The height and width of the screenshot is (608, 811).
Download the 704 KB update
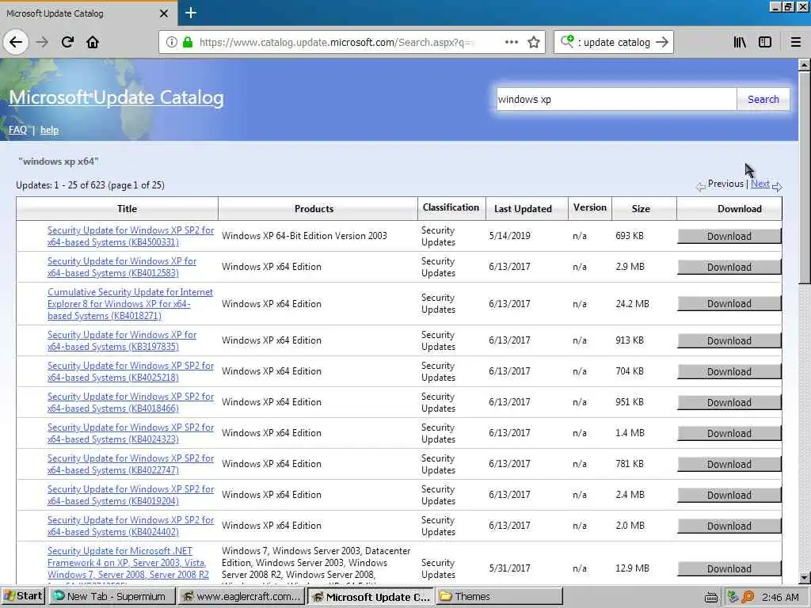pyautogui.click(x=729, y=372)
